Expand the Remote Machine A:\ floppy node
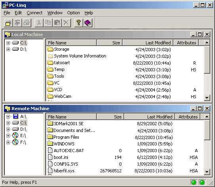 (8, 117)
